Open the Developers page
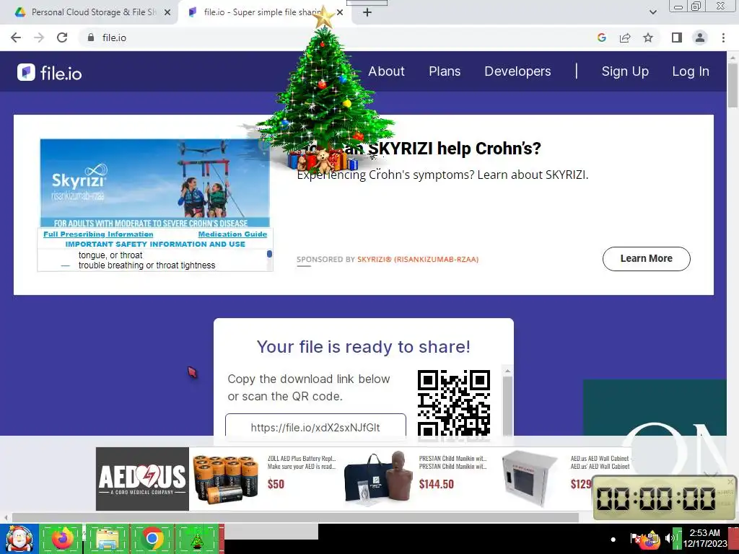 pyautogui.click(x=517, y=71)
